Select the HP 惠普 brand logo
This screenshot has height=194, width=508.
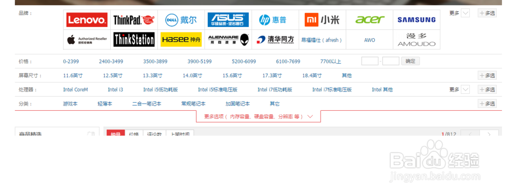[272, 20]
